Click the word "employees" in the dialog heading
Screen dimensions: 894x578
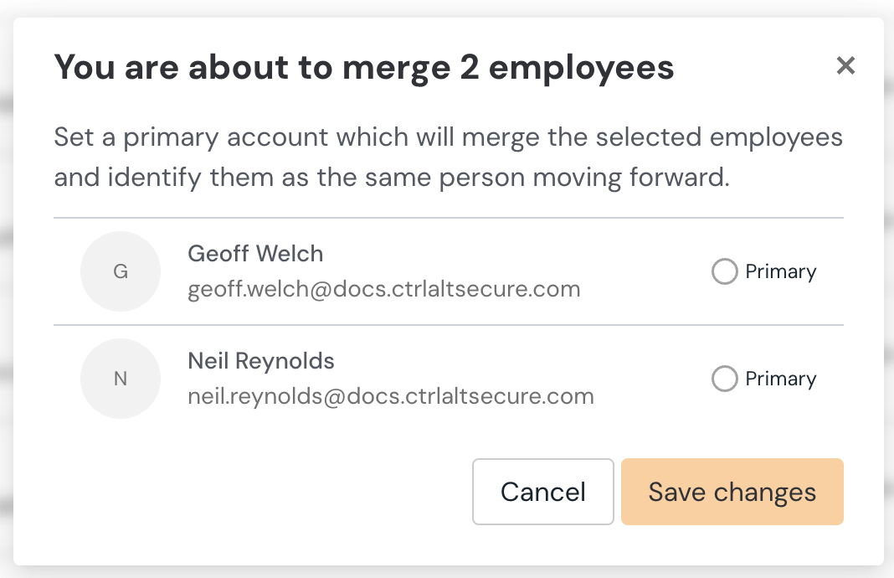[x=581, y=68]
